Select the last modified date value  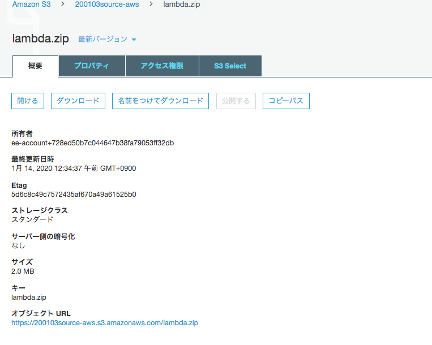(74, 169)
